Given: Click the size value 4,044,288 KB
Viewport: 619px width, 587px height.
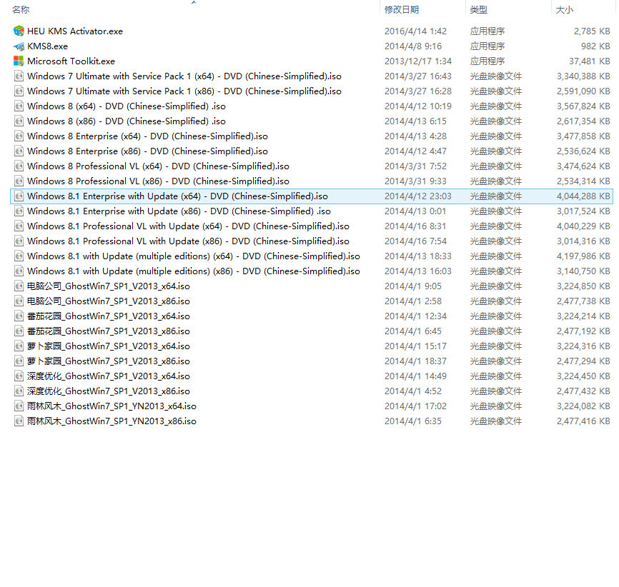Looking at the screenshot, I should (x=583, y=196).
